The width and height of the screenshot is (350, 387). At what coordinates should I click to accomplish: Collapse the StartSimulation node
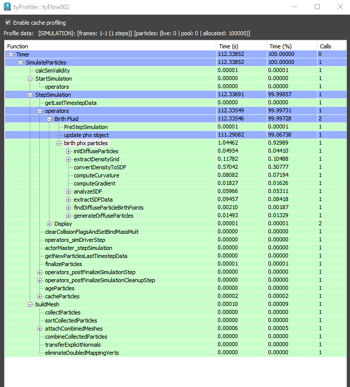pos(30,79)
